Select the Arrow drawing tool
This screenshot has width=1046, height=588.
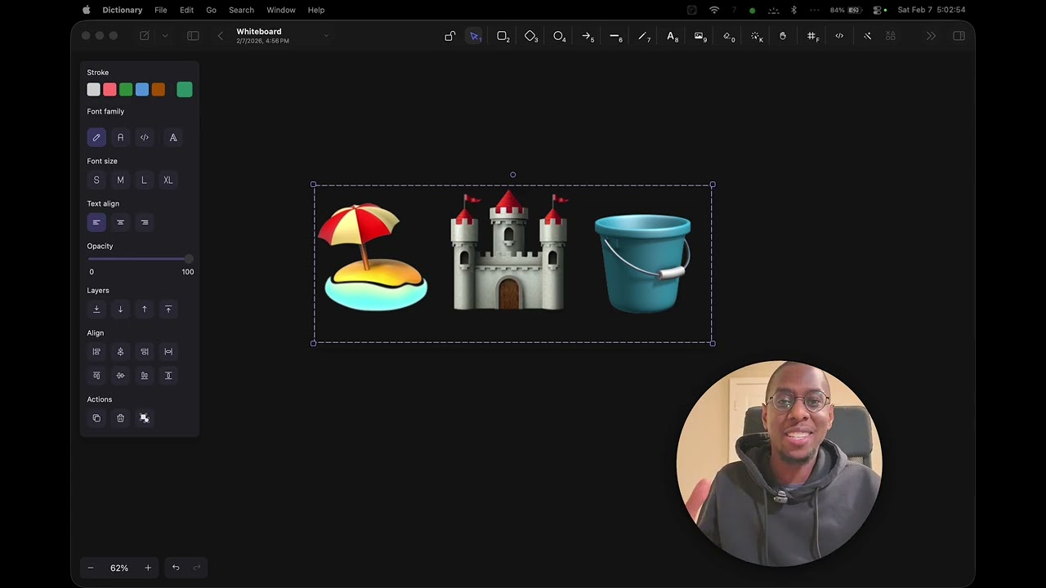coord(588,36)
